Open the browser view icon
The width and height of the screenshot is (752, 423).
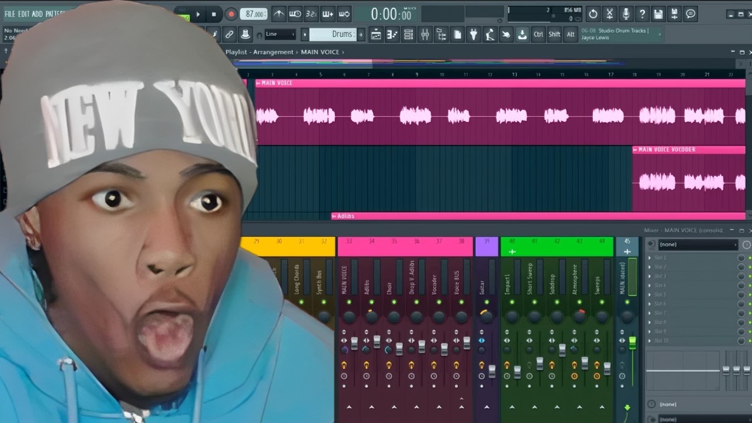click(x=441, y=35)
